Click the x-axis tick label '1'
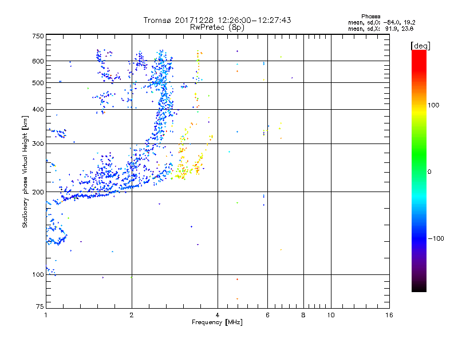 pyautogui.click(x=46, y=315)
